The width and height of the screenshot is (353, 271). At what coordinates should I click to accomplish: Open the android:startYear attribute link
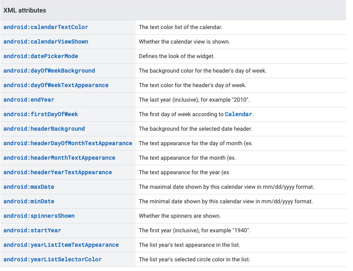pyautogui.click(x=32, y=230)
